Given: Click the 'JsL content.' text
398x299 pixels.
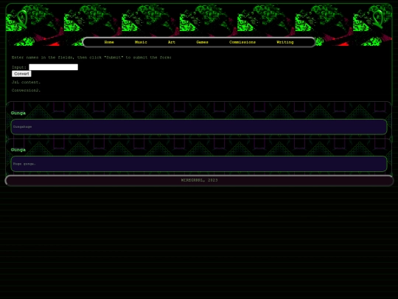Looking at the screenshot, I should 26,82.
